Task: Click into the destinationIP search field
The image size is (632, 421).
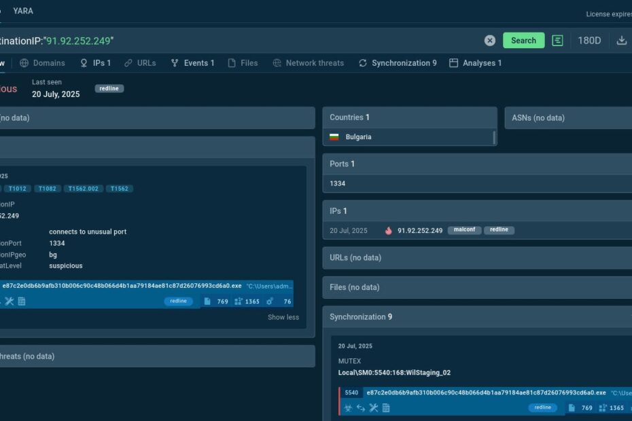Action: click(272, 41)
